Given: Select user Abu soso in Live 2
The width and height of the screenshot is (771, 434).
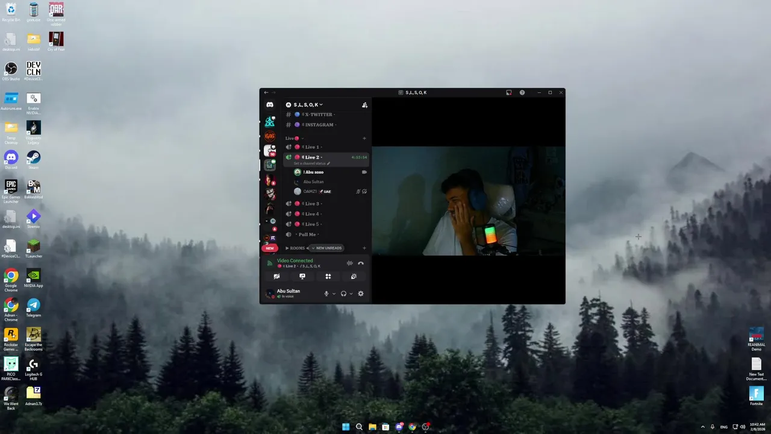Looking at the screenshot, I should pyautogui.click(x=330, y=172).
